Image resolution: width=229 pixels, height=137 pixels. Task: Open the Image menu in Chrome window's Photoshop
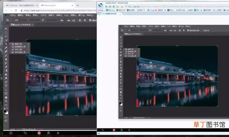pos(28,15)
